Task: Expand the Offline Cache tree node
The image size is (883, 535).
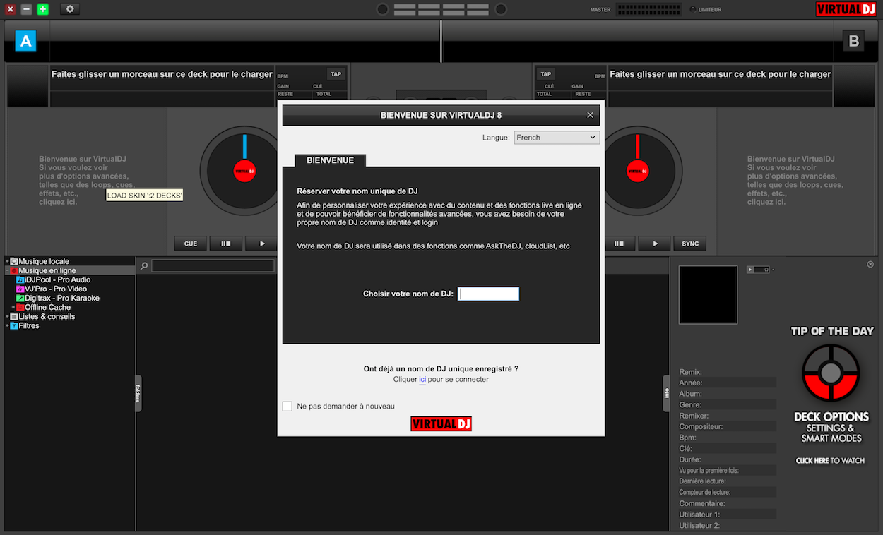Action: coord(13,307)
